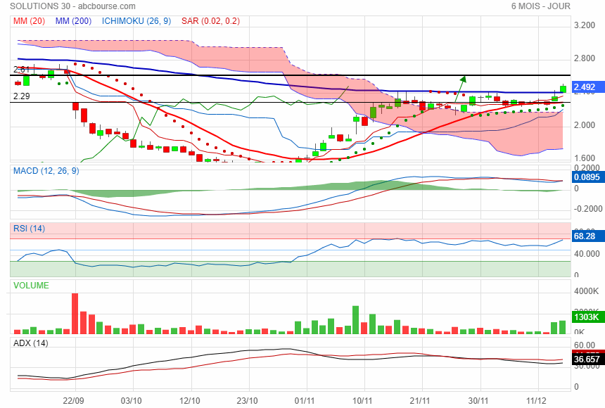Click the 22/09 date axis label
This screenshot has height=408, width=605.
tap(73, 400)
